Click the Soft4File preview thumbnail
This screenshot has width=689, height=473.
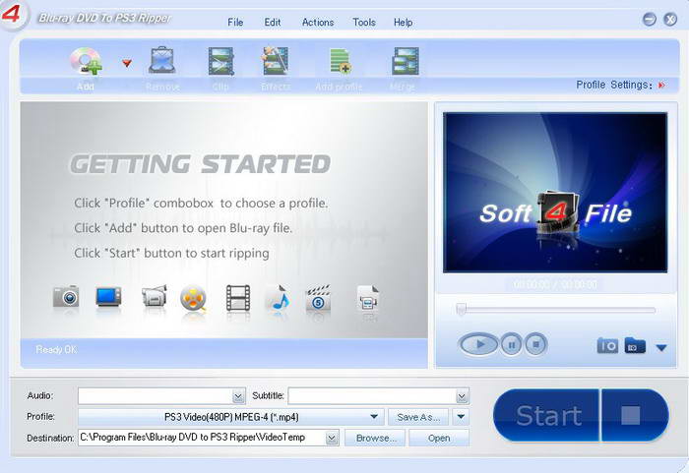[555, 193]
